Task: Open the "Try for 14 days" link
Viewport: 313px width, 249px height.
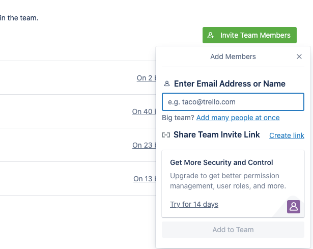Action: 194,204
